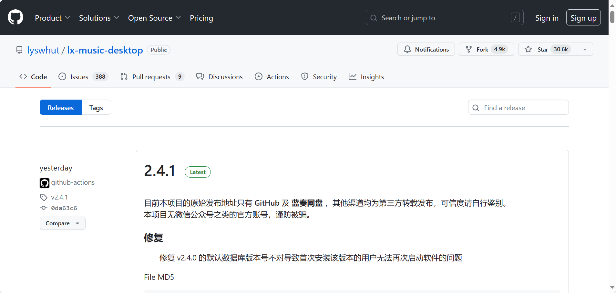The image size is (616, 293).
Task: Switch to the Releases view
Action: [61, 107]
